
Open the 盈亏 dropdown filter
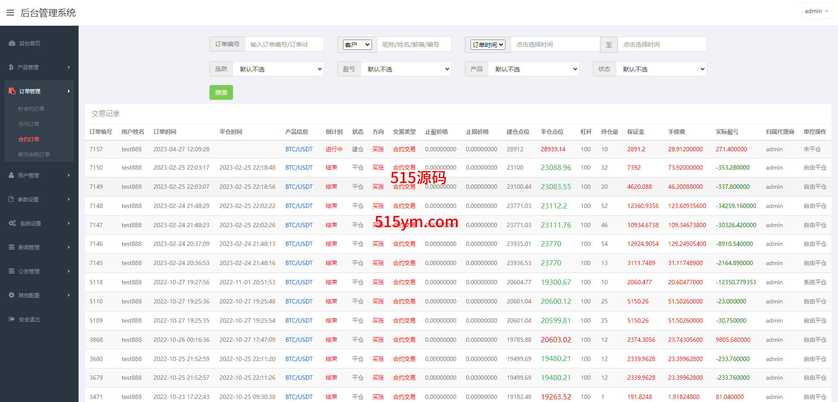406,69
